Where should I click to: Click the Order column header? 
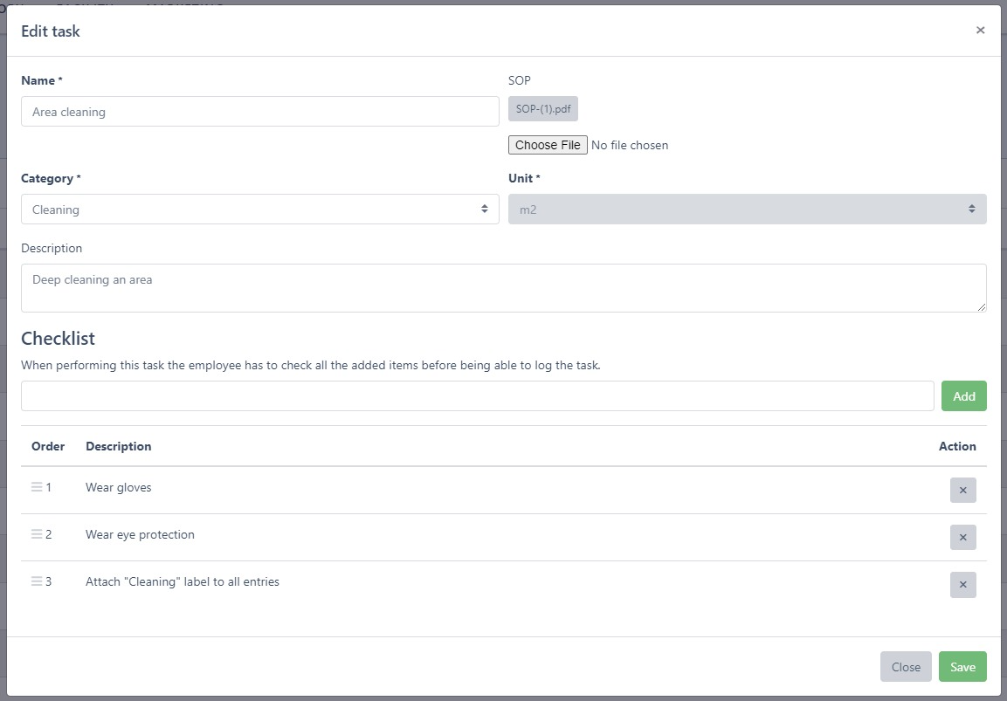48,446
